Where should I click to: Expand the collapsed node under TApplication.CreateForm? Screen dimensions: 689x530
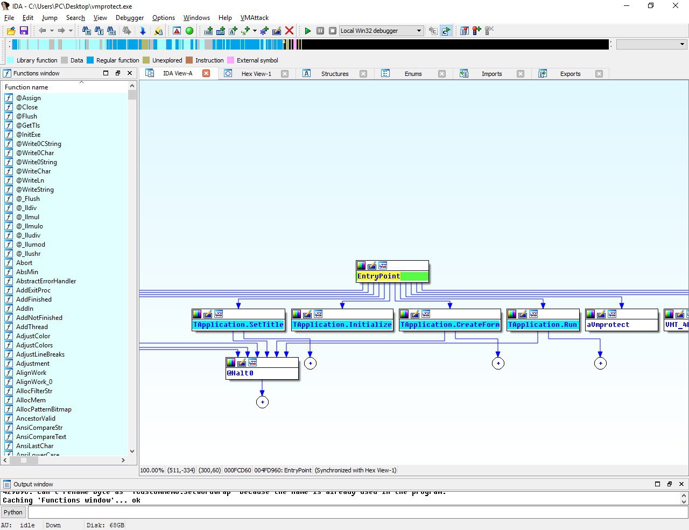pyautogui.click(x=498, y=363)
